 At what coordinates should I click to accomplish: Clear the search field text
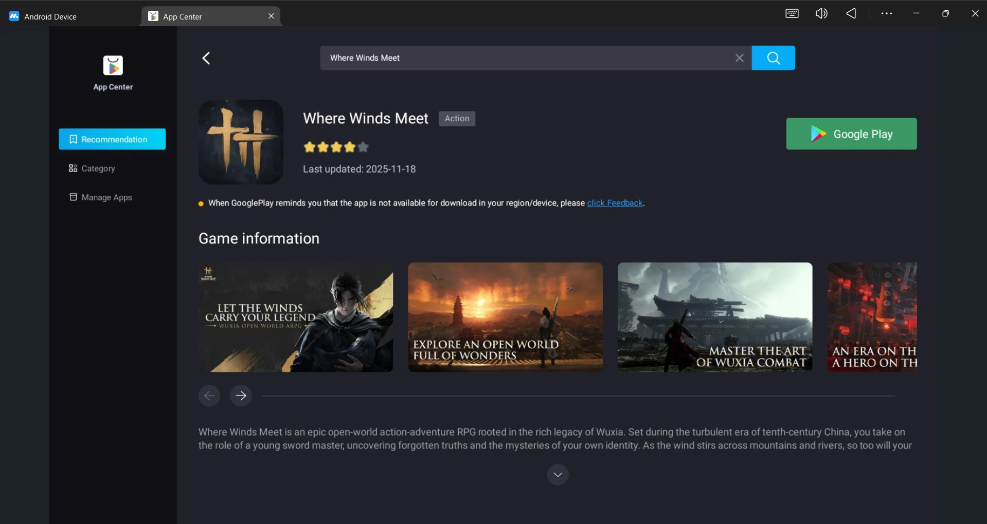[739, 58]
